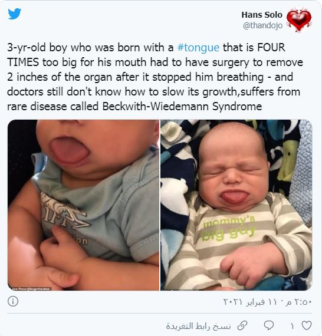Select the Arabic 'copy tweet link' text
Image resolution: width=322 pixels, height=336 pixels.
coord(198,326)
